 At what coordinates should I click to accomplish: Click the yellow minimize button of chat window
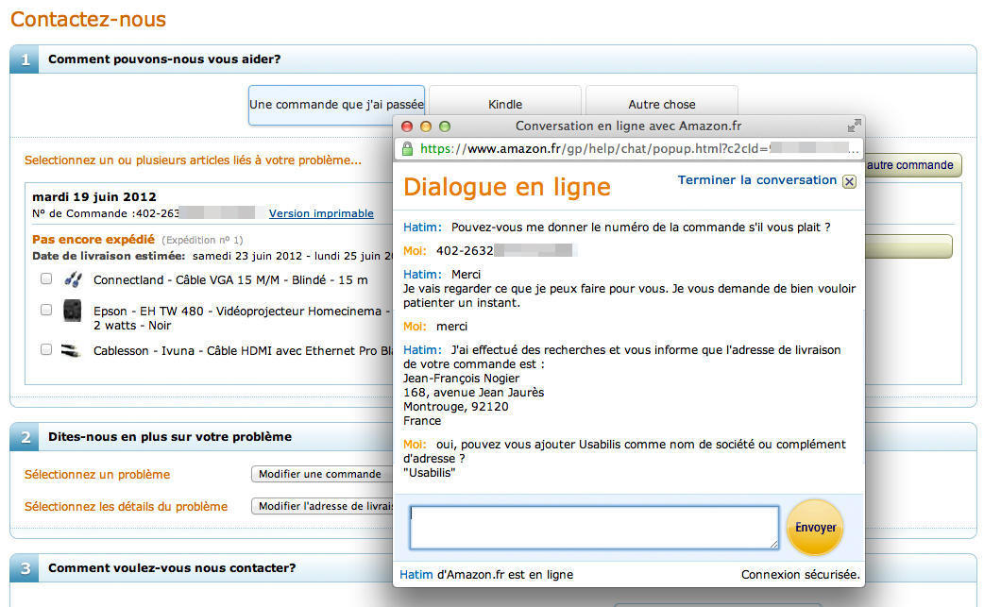pyautogui.click(x=426, y=126)
